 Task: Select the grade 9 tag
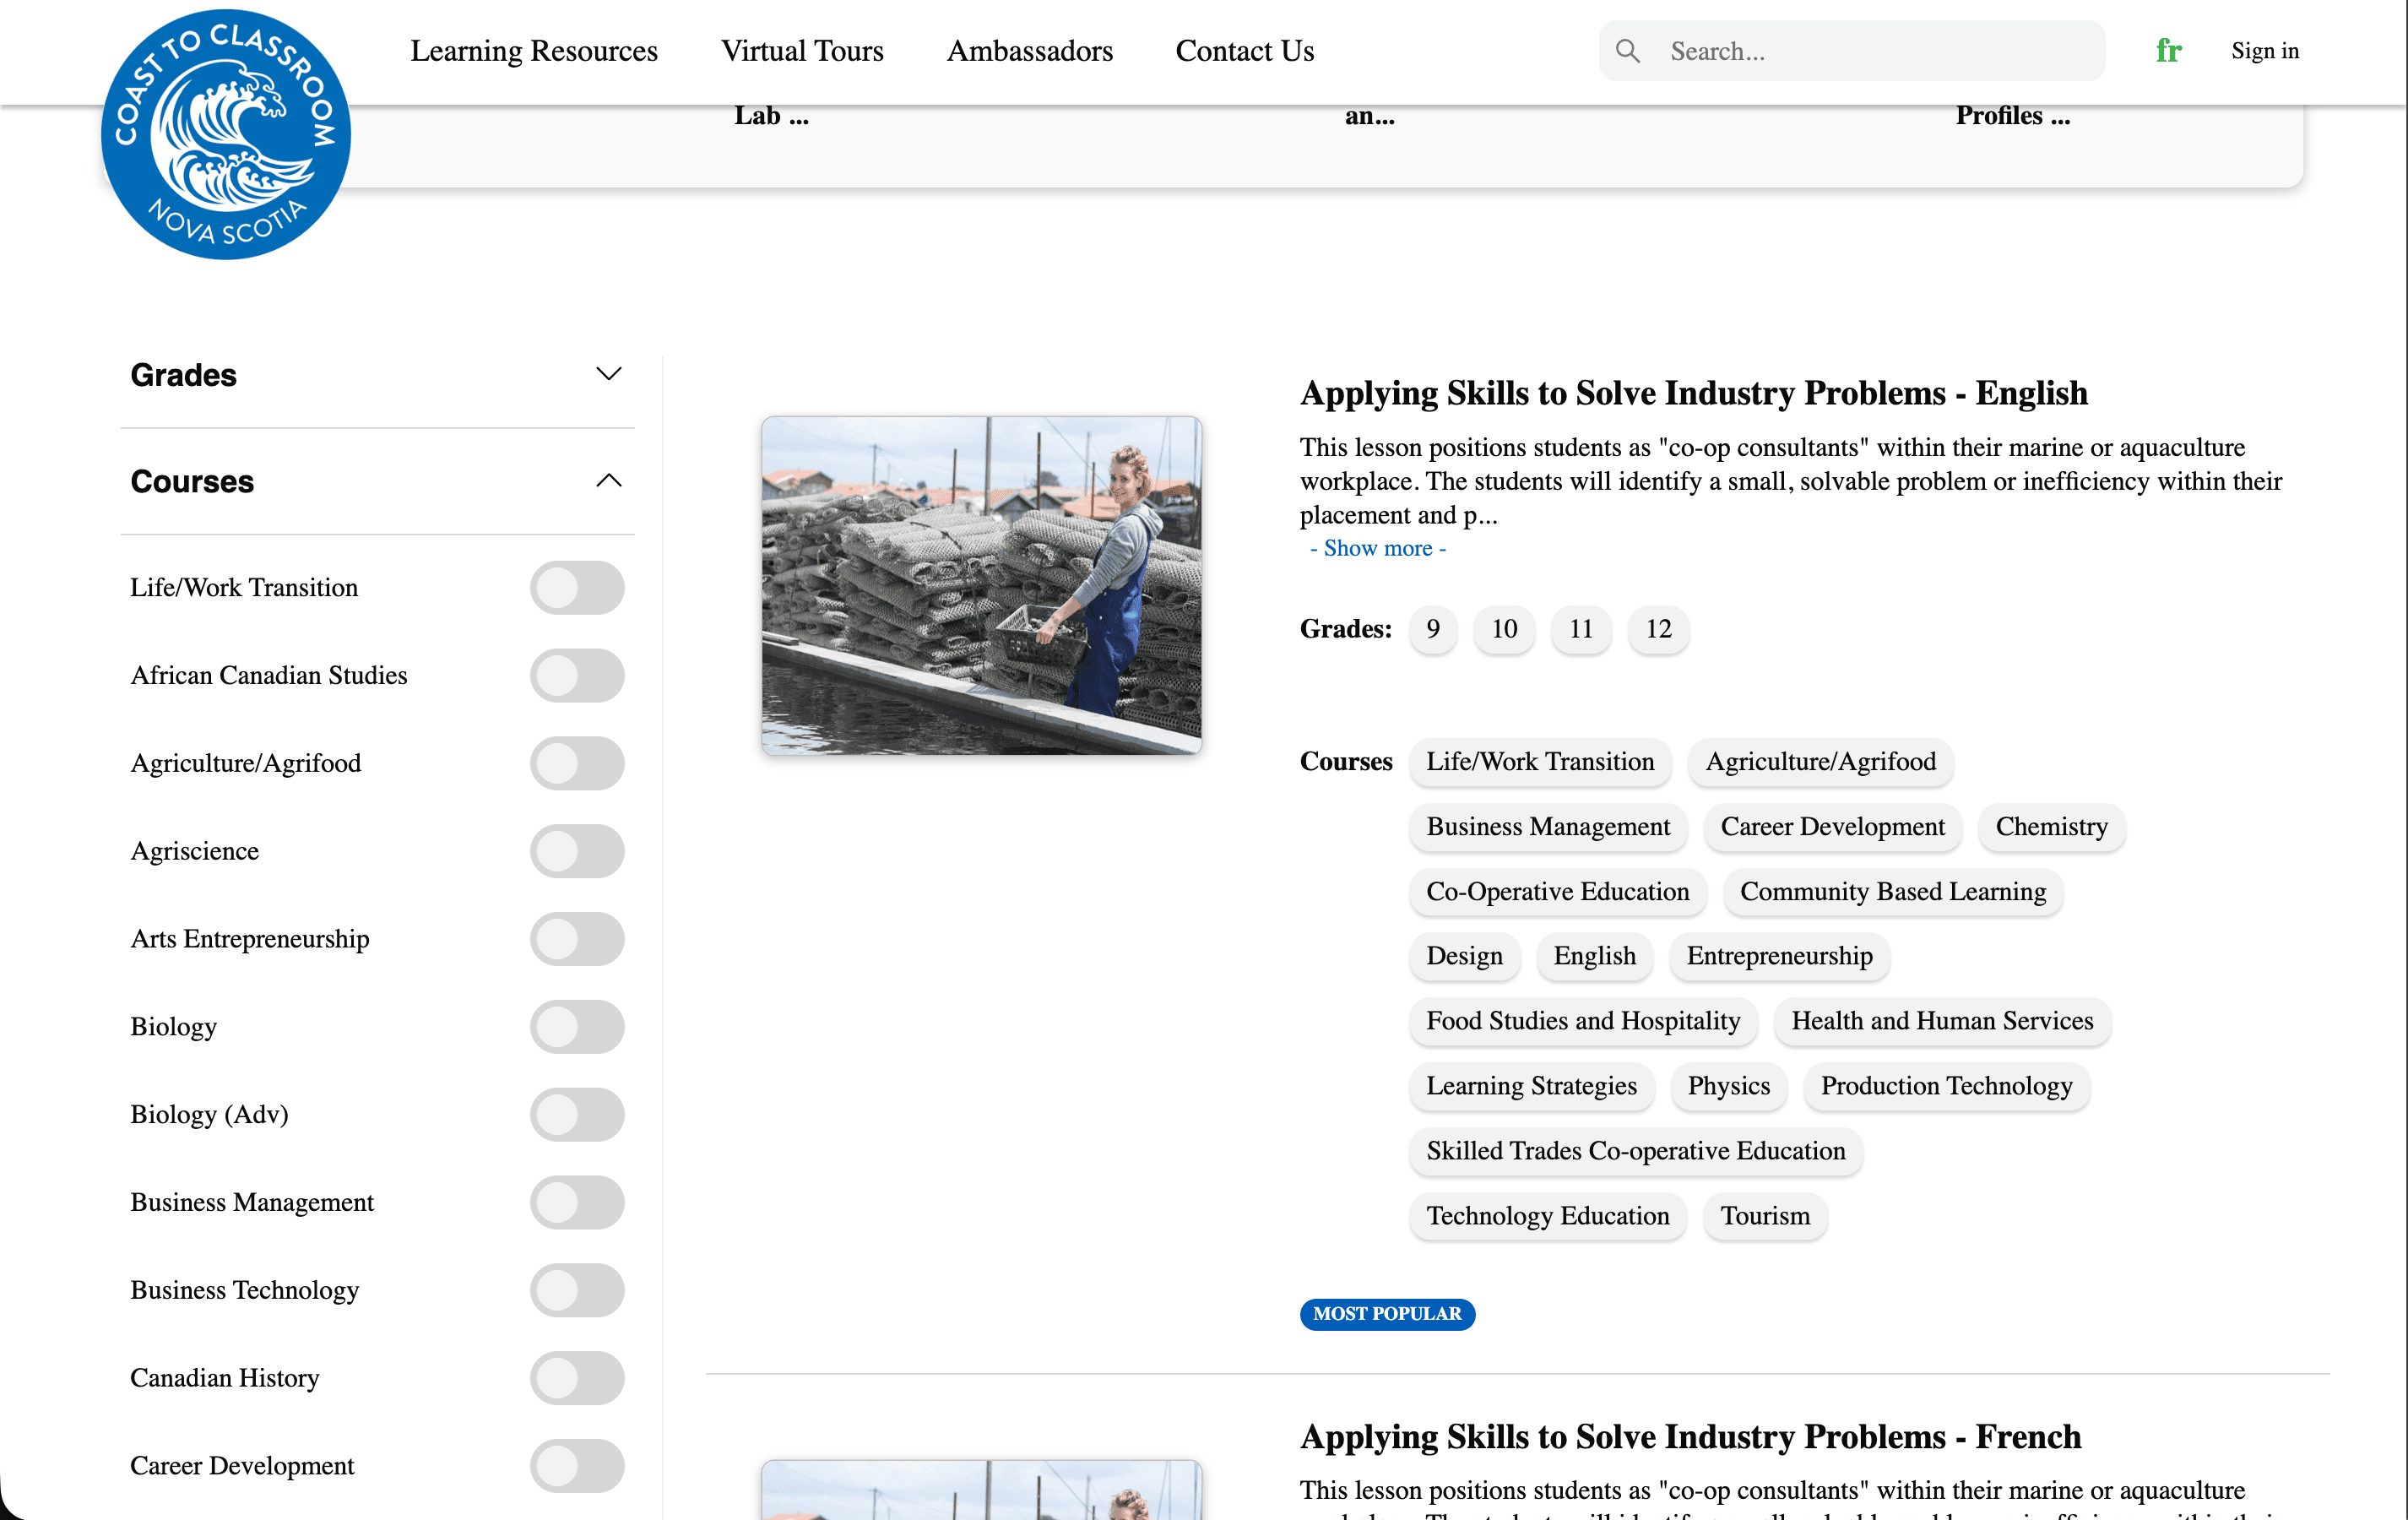1433,629
